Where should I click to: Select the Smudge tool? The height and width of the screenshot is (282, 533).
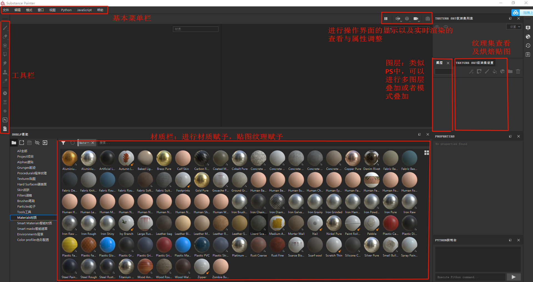[5, 63]
